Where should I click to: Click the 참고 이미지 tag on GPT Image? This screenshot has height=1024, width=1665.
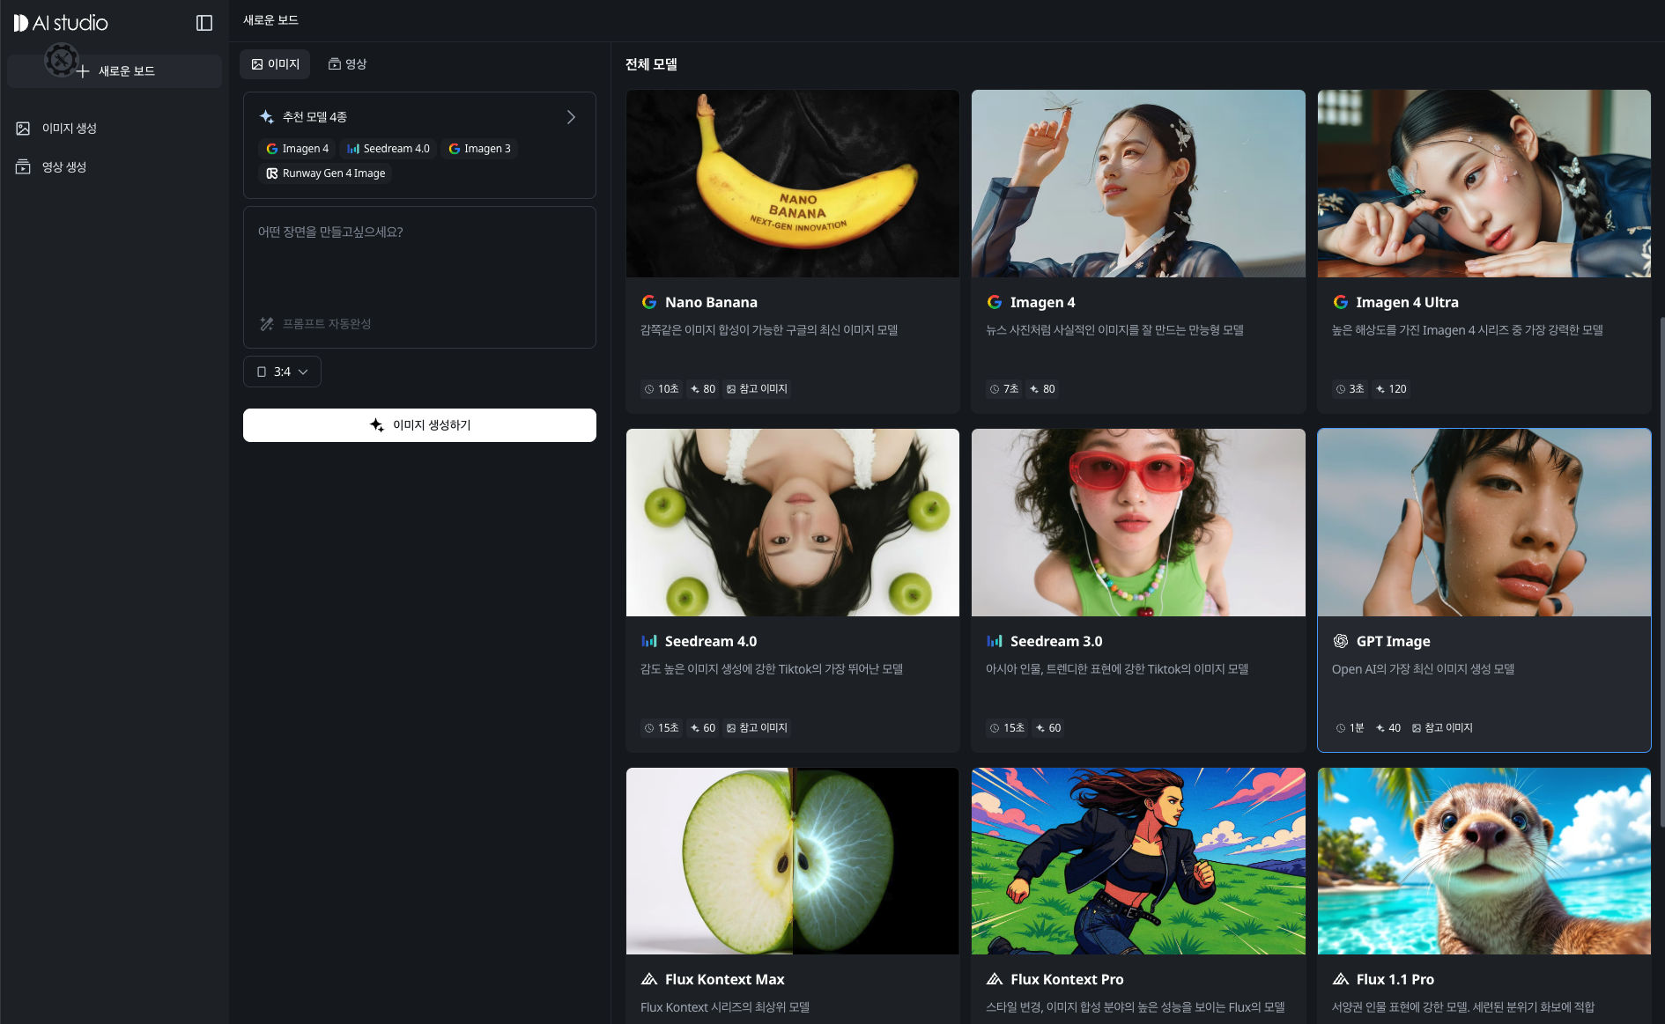click(x=1442, y=728)
